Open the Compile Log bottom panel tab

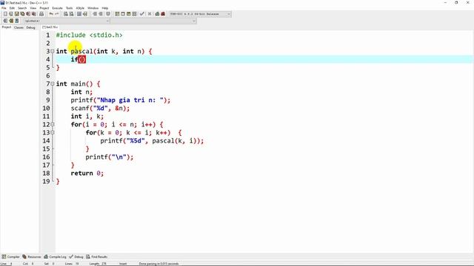click(x=55, y=256)
